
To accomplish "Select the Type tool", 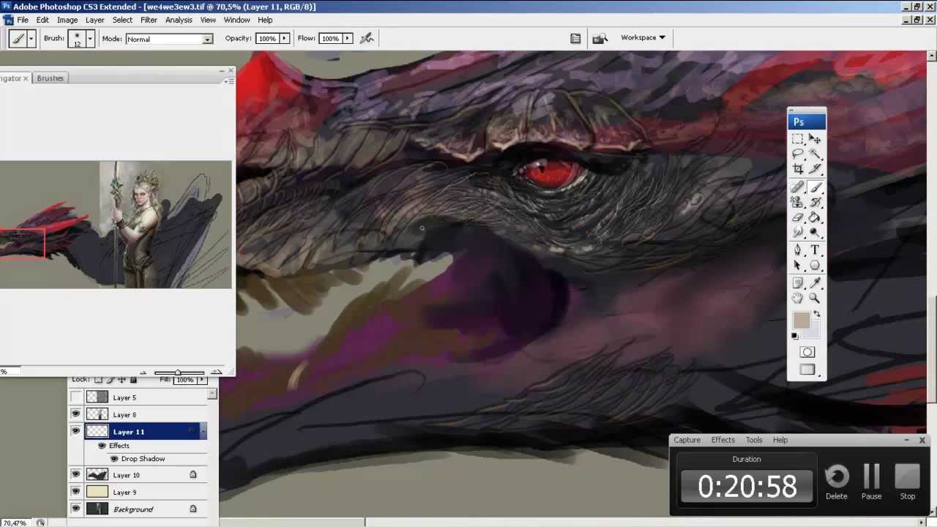I will pyautogui.click(x=815, y=250).
